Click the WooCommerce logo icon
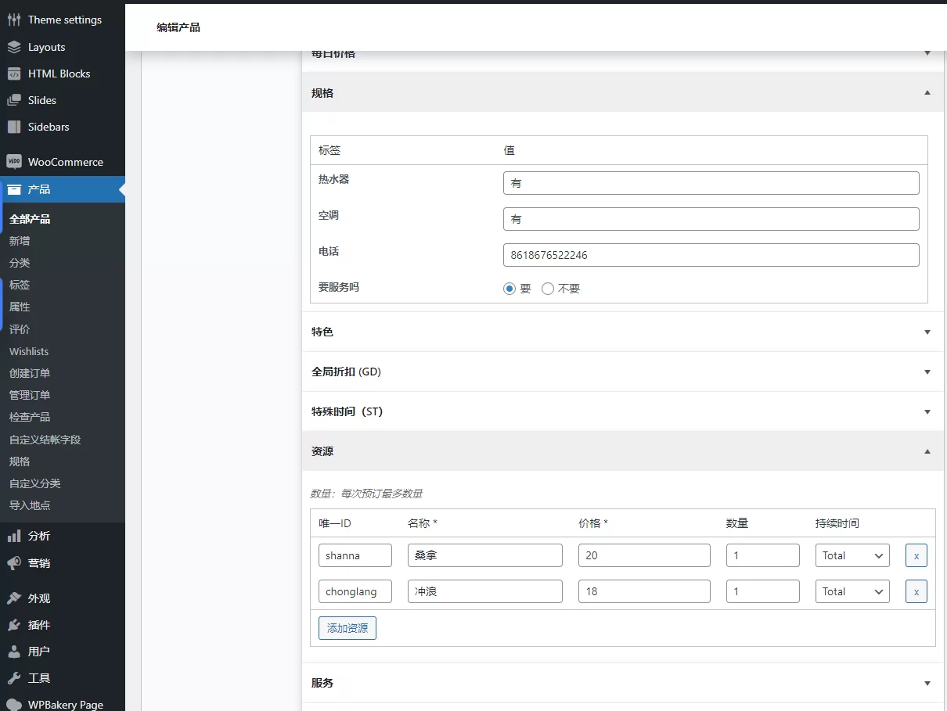947x711 pixels. (x=14, y=162)
